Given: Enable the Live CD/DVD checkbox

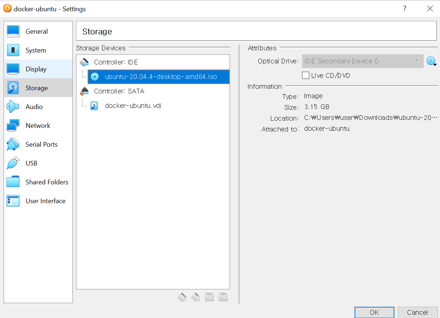Looking at the screenshot, I should (x=306, y=76).
